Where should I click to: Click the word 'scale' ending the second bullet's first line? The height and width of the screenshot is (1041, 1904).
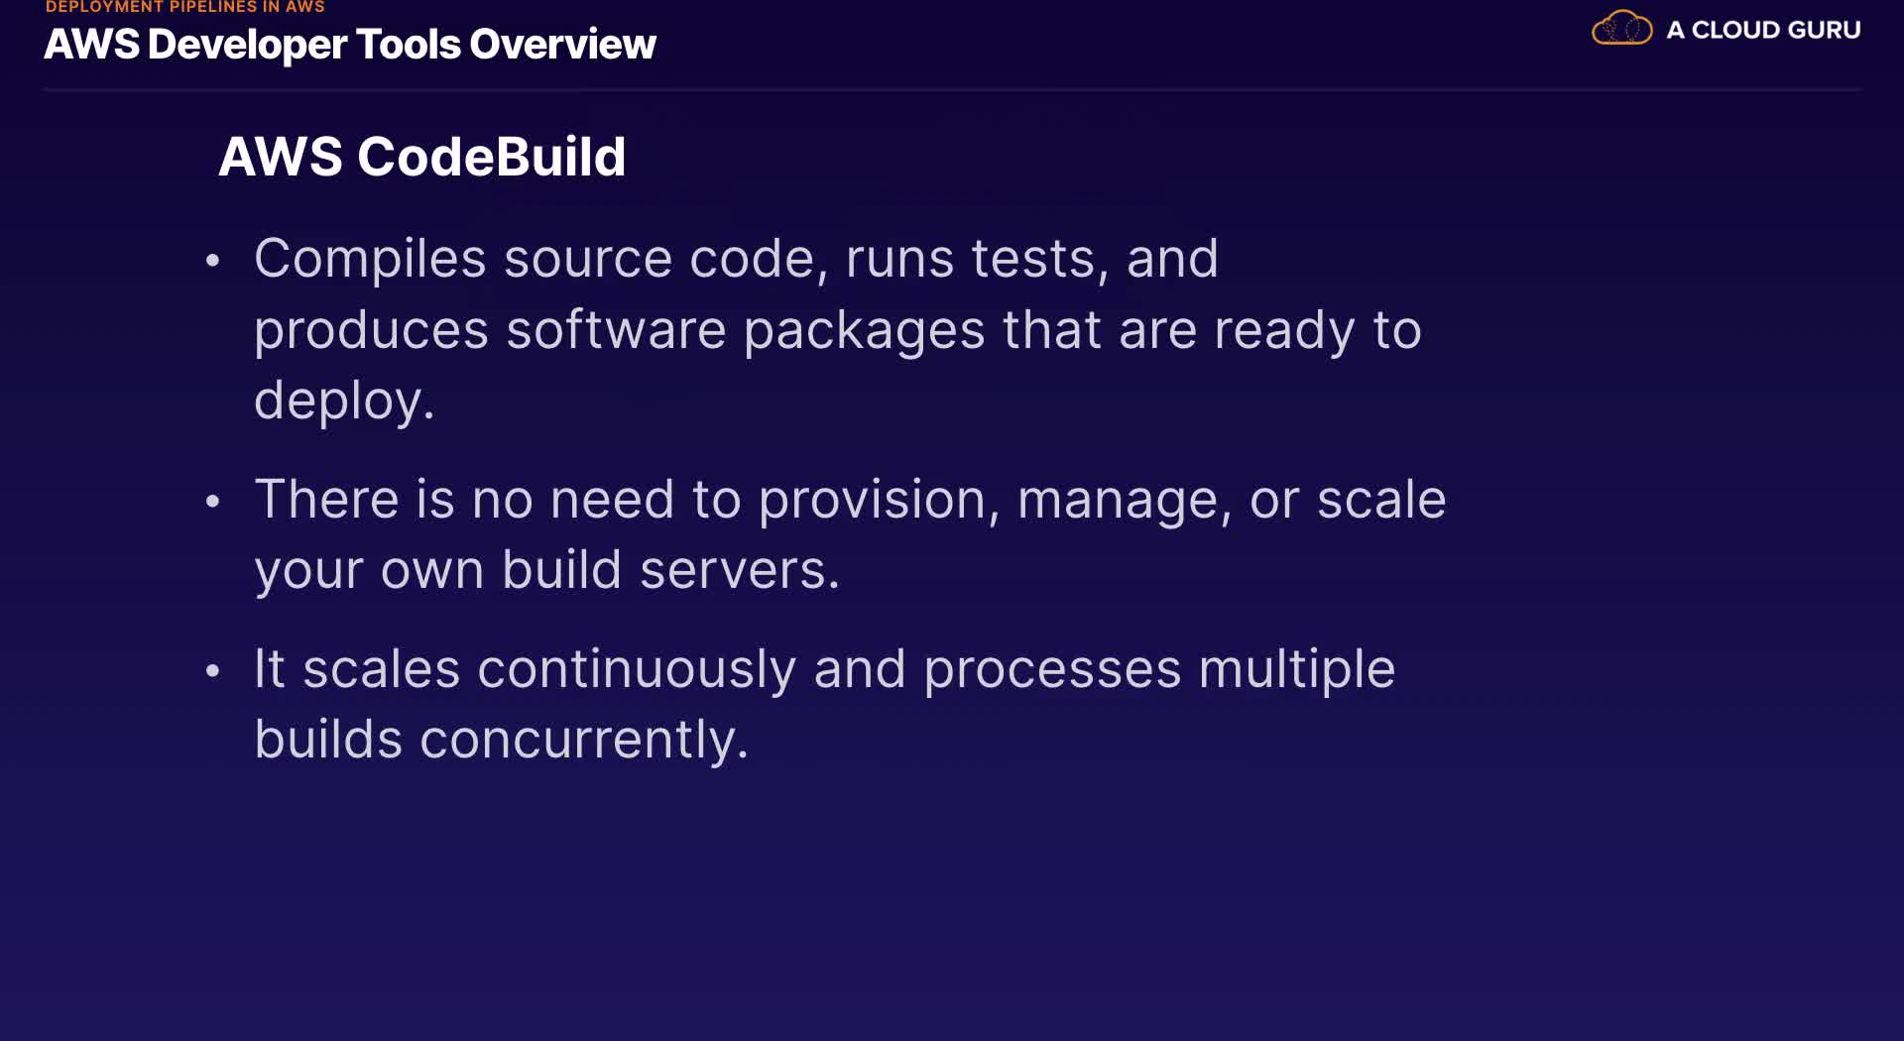tap(1380, 500)
